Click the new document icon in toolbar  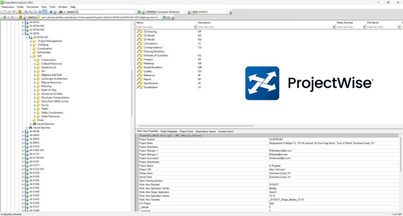click(x=4, y=12)
